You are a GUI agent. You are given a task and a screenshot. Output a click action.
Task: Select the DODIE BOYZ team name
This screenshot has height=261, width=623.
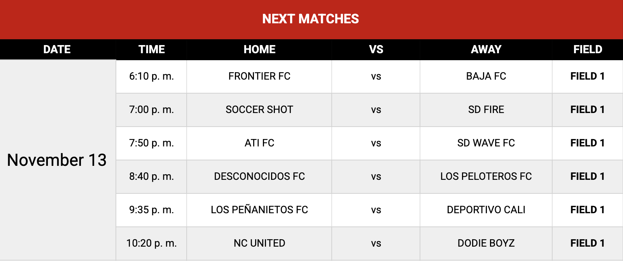pyautogui.click(x=486, y=243)
